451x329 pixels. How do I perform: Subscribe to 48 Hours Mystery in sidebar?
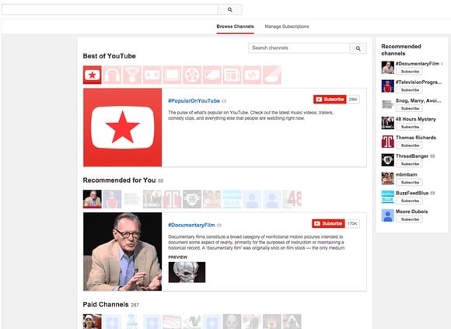(410, 127)
